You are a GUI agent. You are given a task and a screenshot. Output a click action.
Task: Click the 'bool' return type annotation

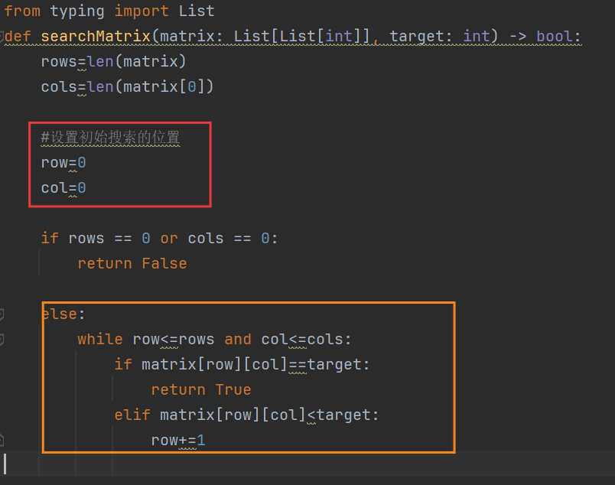tap(555, 36)
